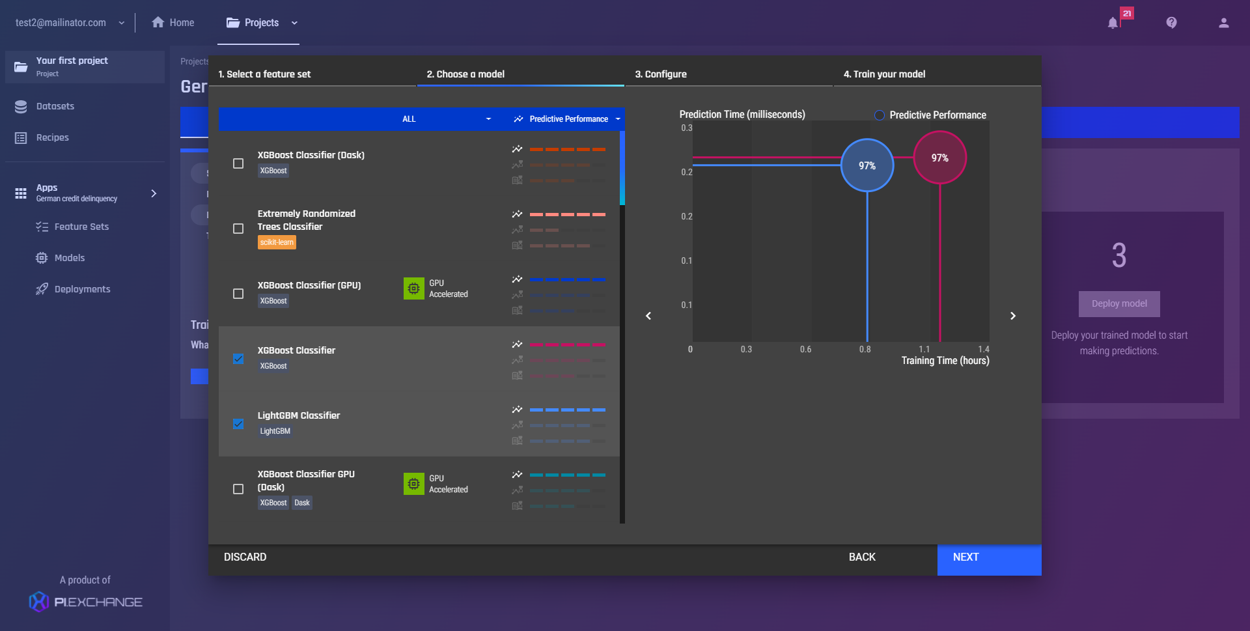Screen dimensions: 1250x631
Task: Click the left chart navigation arrow
Action: pyautogui.click(x=648, y=316)
